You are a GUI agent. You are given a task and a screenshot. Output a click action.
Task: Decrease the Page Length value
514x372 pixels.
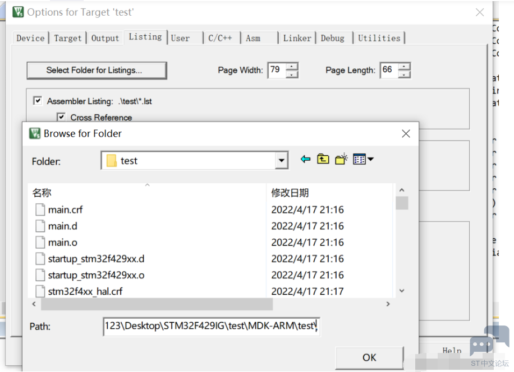point(404,75)
